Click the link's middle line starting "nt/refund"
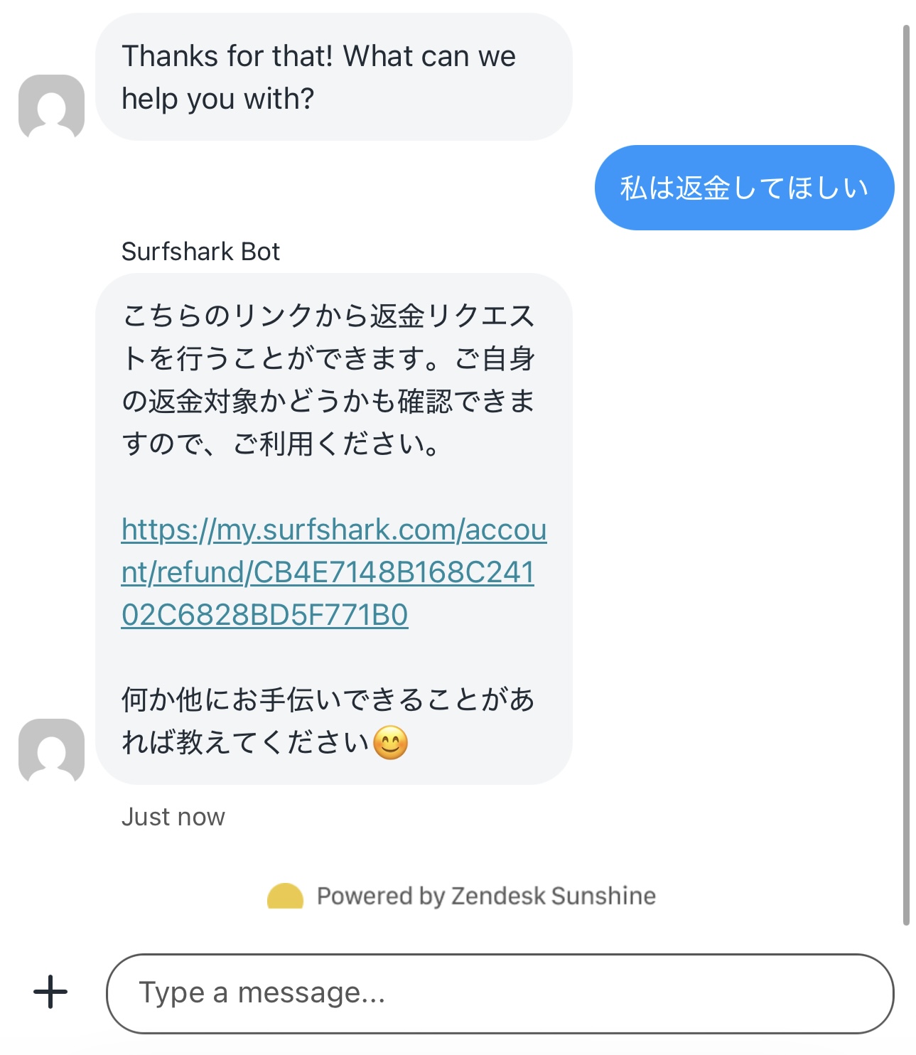Image resolution: width=916 pixels, height=1055 pixels. [x=328, y=572]
